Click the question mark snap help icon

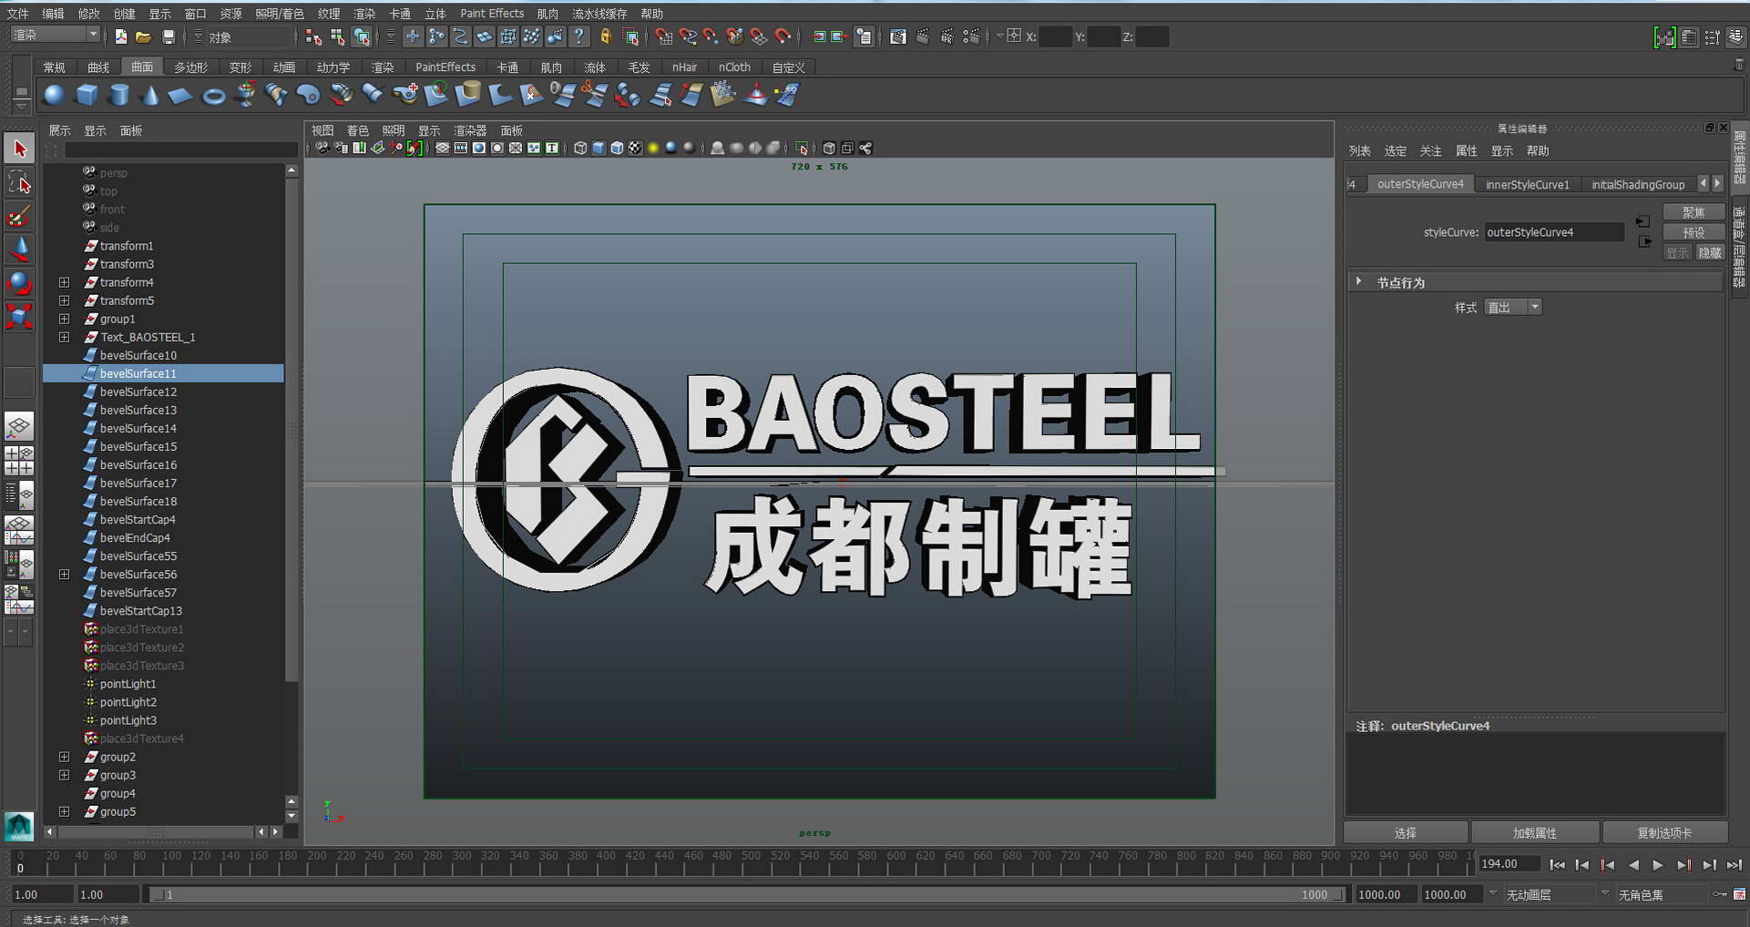(578, 36)
